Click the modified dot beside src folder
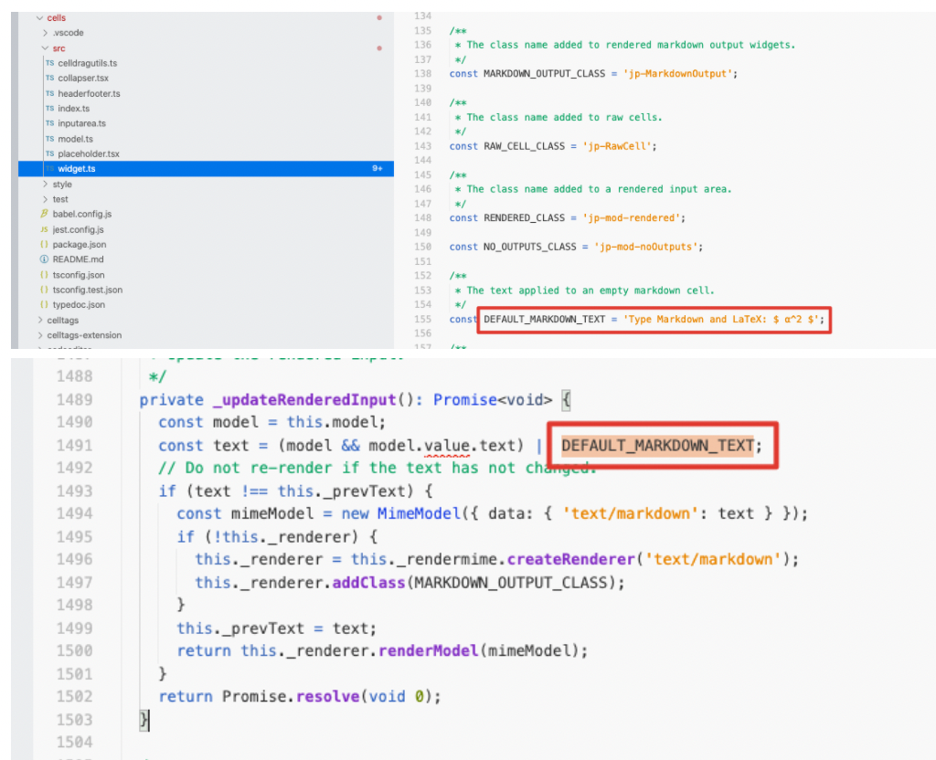The image size is (936, 760). coord(381,47)
